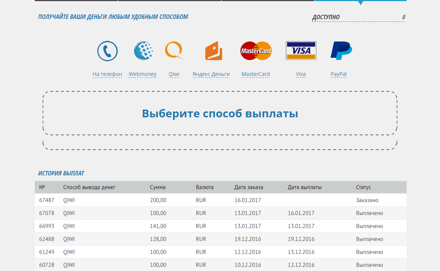Click the '№' column header
Image resolution: width=440 pixels, height=271 pixels.
(x=42, y=187)
